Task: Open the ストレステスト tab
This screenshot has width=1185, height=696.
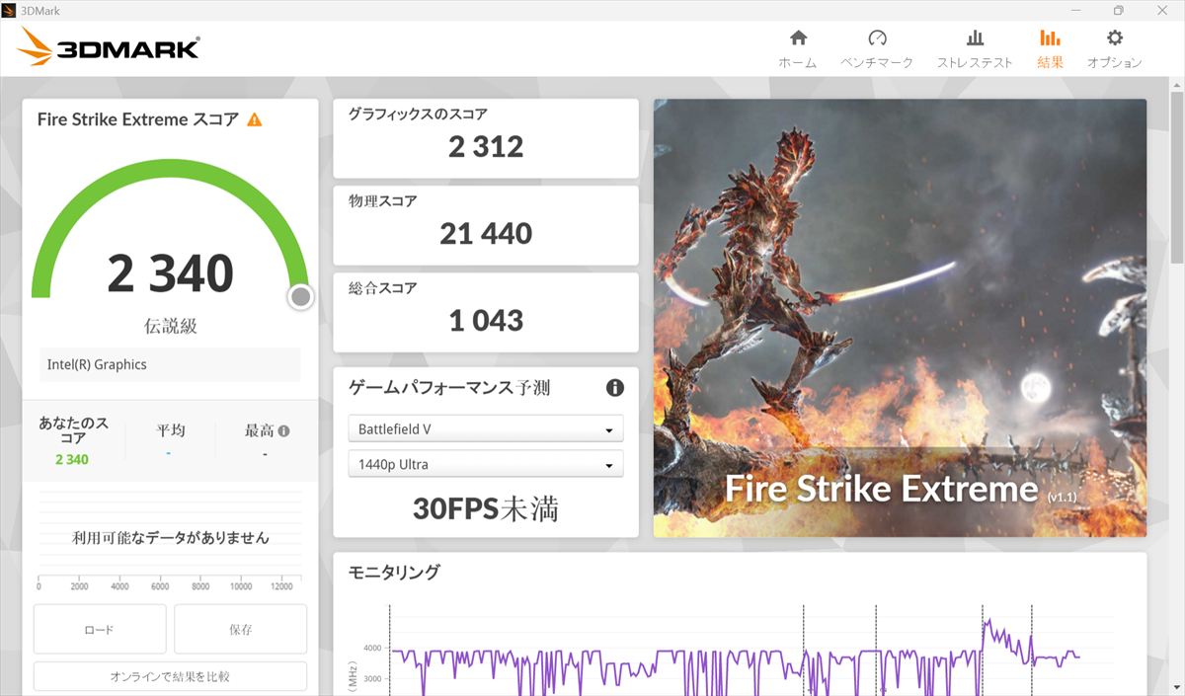Action: [975, 49]
